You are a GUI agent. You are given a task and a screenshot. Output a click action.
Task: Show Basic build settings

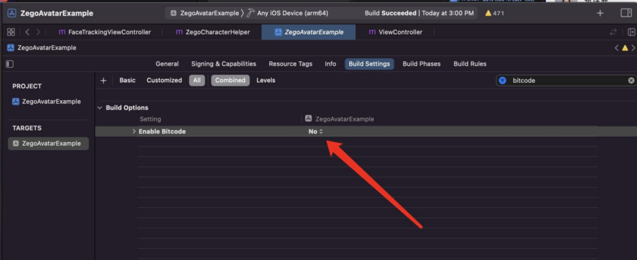pyautogui.click(x=128, y=80)
